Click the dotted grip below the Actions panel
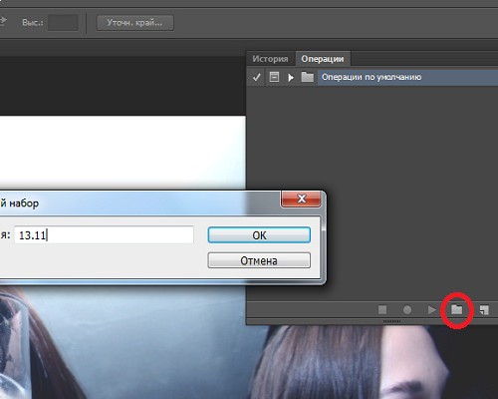Image resolution: width=498 pixels, height=399 pixels. click(x=392, y=321)
